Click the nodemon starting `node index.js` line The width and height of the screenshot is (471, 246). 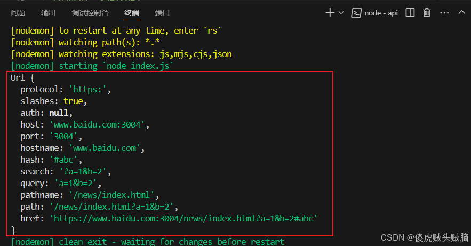pos(92,66)
